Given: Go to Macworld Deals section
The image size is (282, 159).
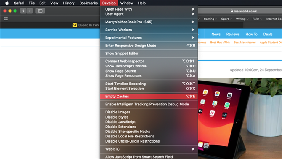Looking at the screenshot, I should 268,34.
